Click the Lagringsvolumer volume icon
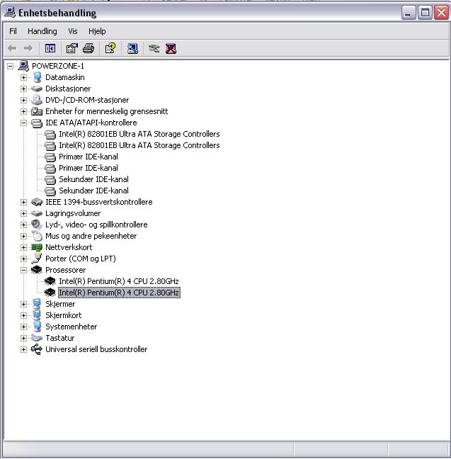 37,213
